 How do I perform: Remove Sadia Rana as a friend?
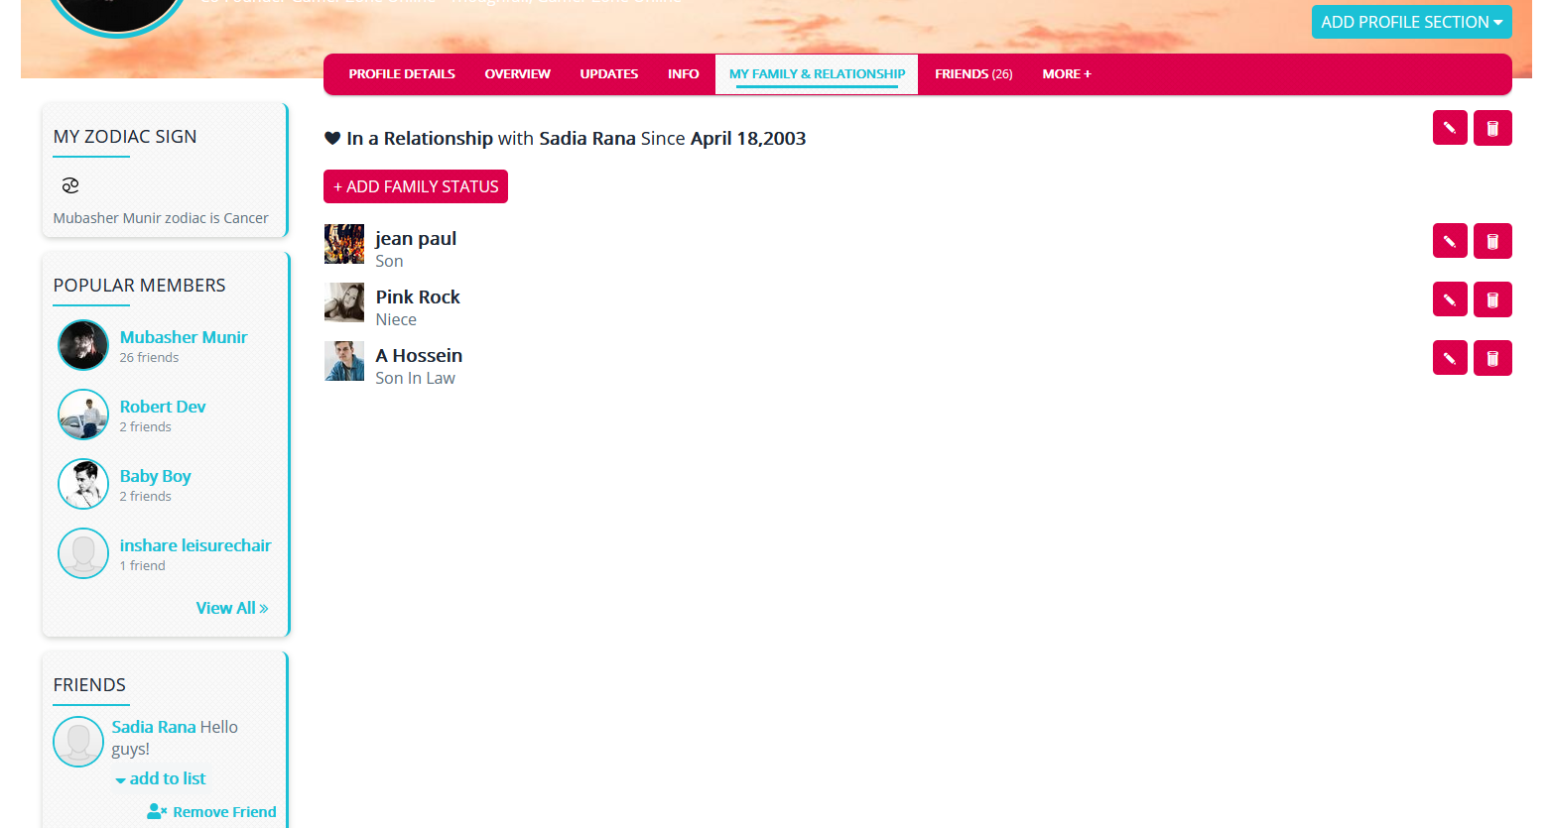212,812
